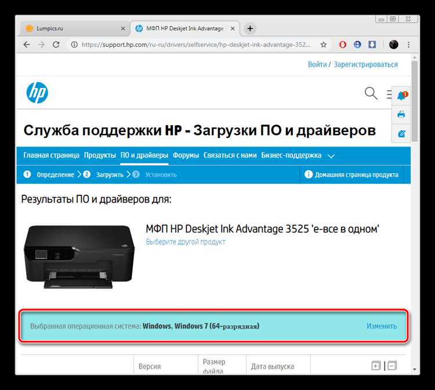Click the info icon beside Домашняя страница продукта

pyautogui.click(x=309, y=174)
